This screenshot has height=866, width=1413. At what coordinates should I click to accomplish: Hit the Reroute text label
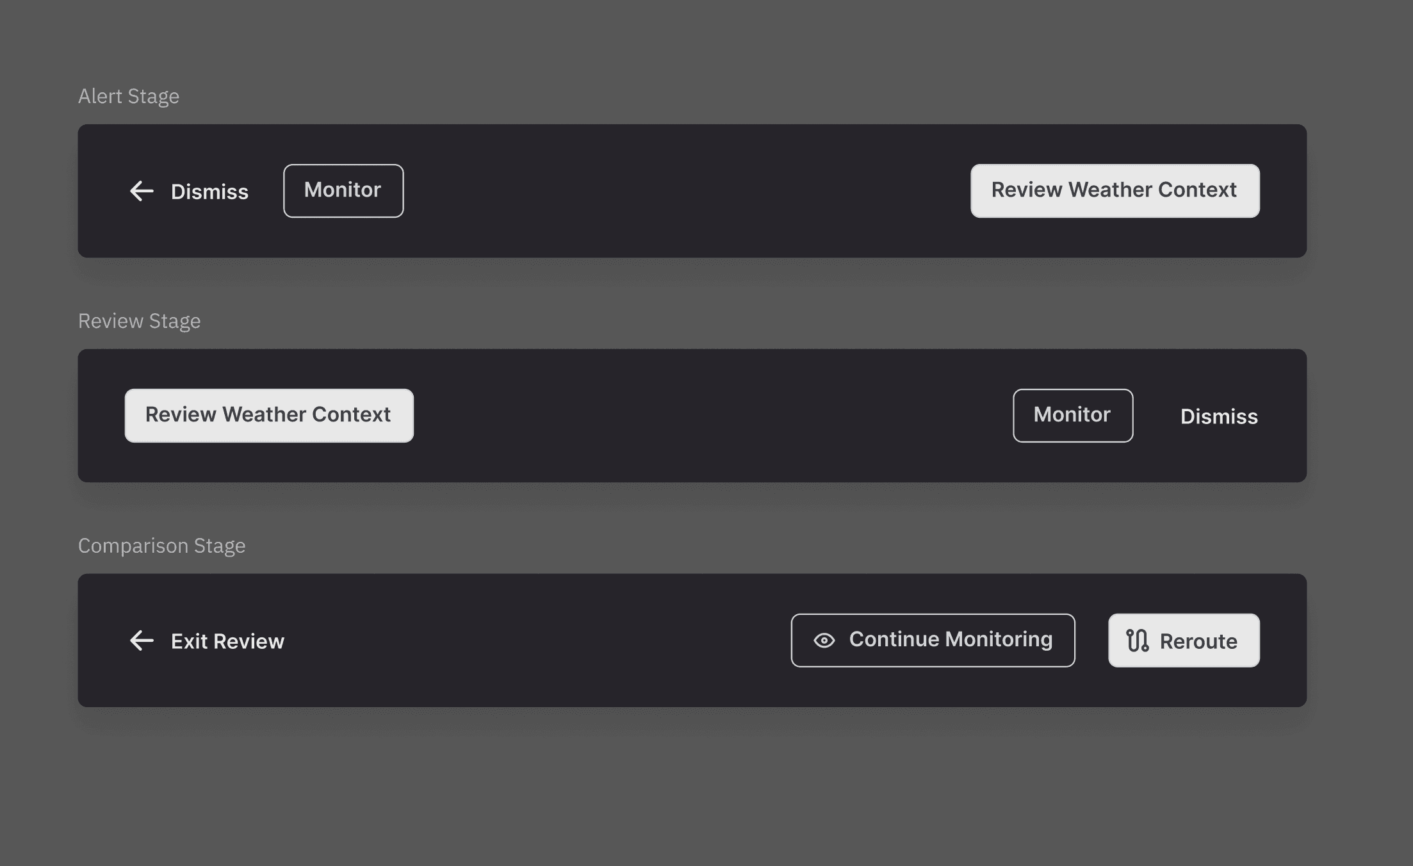point(1198,641)
